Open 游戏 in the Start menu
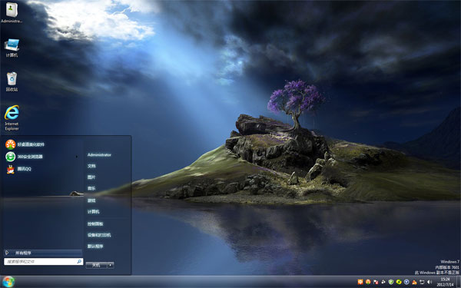Viewport: 461px width, 288px height. (91, 200)
